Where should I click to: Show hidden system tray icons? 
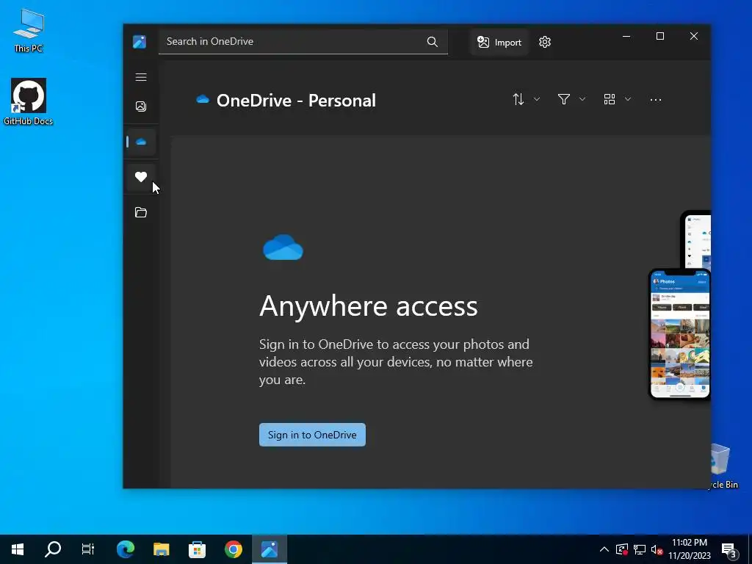click(604, 549)
